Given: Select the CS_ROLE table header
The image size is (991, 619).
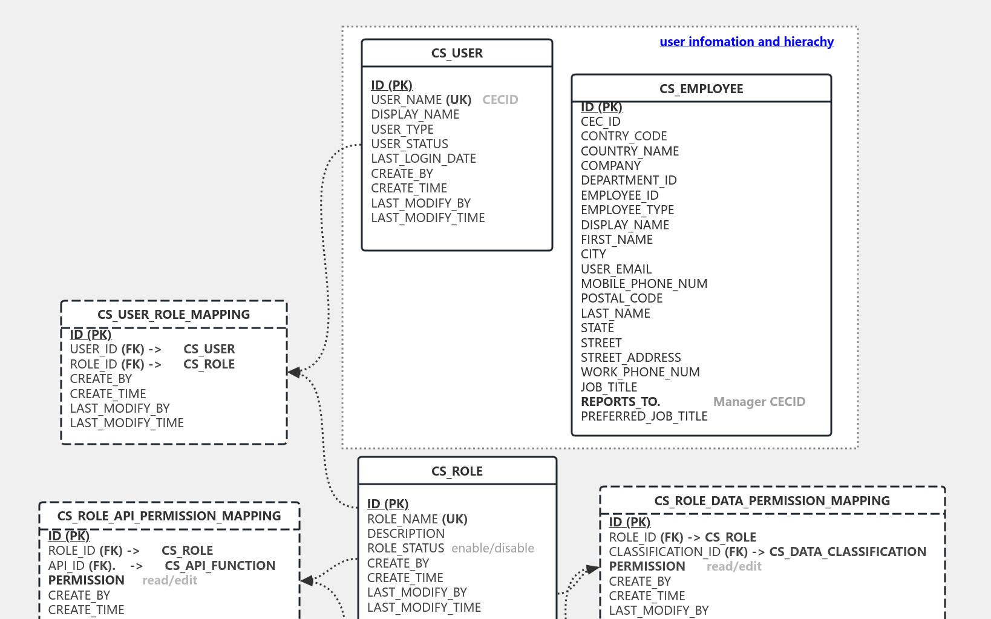Looking at the screenshot, I should tap(457, 471).
